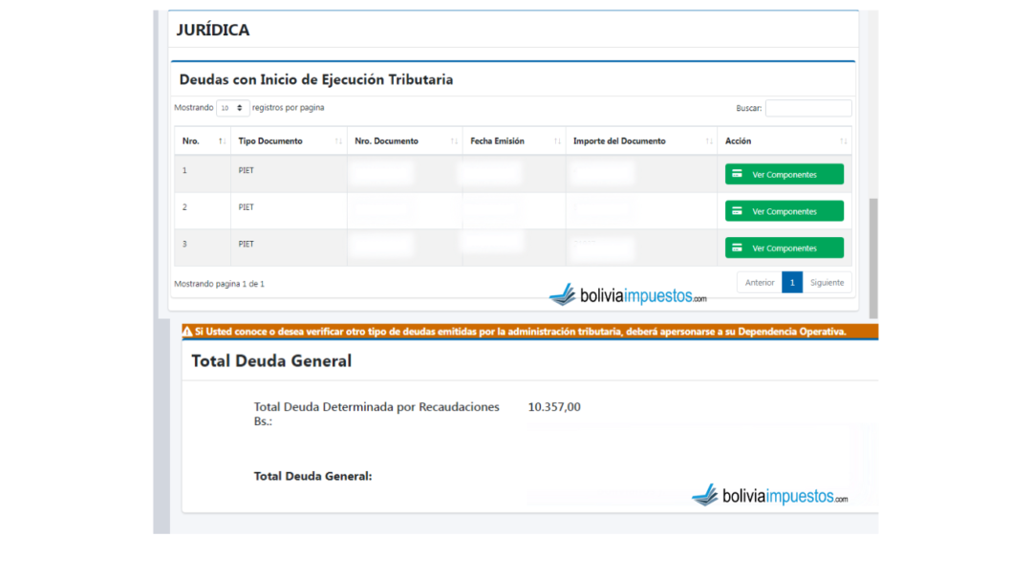1032x580 pixels.
Task: Click the 10.357,00 total debt amount
Action: 554,407
